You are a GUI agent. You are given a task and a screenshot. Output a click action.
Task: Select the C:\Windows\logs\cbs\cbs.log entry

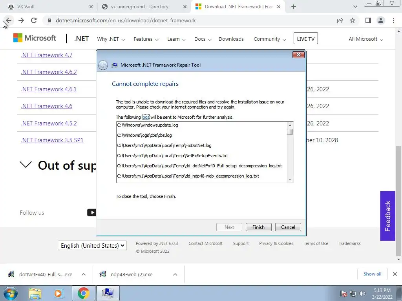(144, 135)
